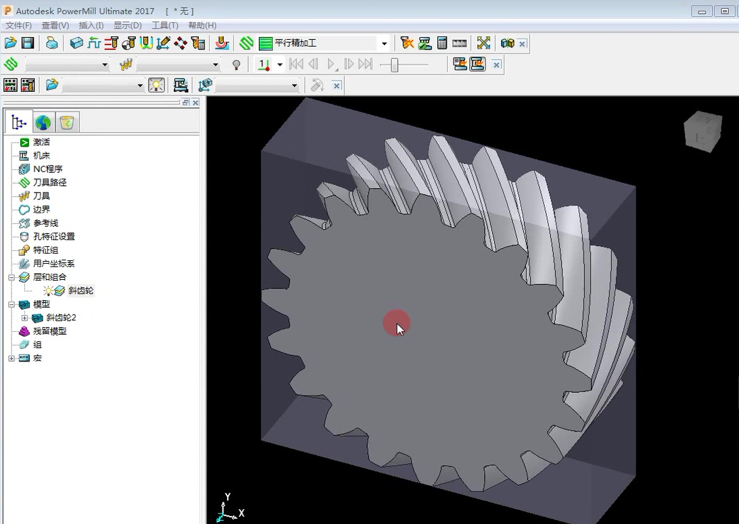Open project with the folder icon
Image resolution: width=739 pixels, height=524 pixels.
click(x=10, y=43)
